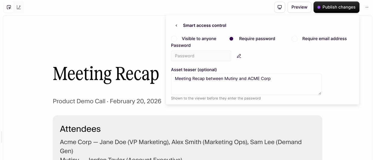Click the Meeting Recap page heading

coord(106,74)
